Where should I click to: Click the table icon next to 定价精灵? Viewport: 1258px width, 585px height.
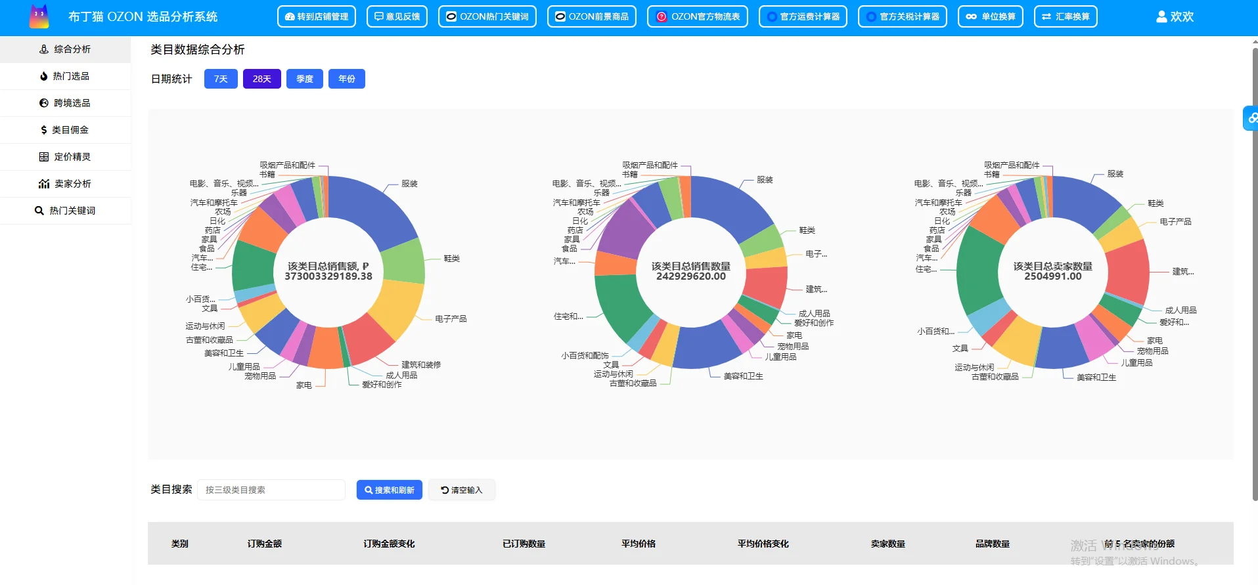44,157
